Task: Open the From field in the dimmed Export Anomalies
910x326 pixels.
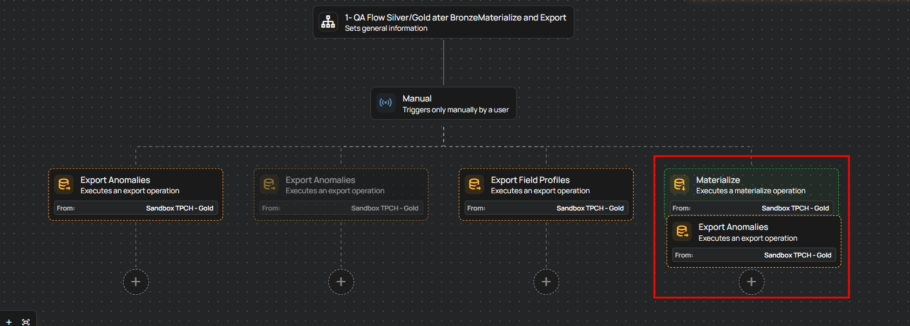Action: click(x=341, y=208)
